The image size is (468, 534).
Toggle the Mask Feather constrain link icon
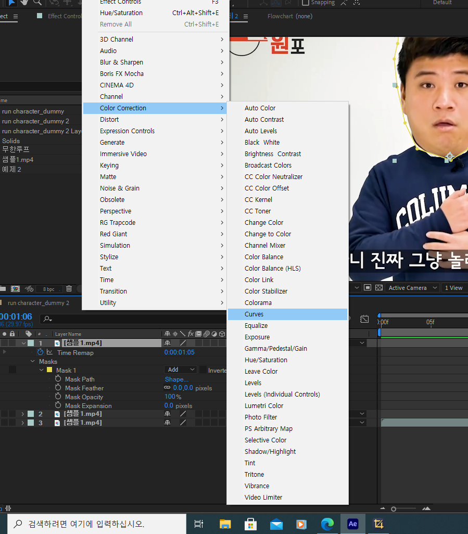(167, 388)
